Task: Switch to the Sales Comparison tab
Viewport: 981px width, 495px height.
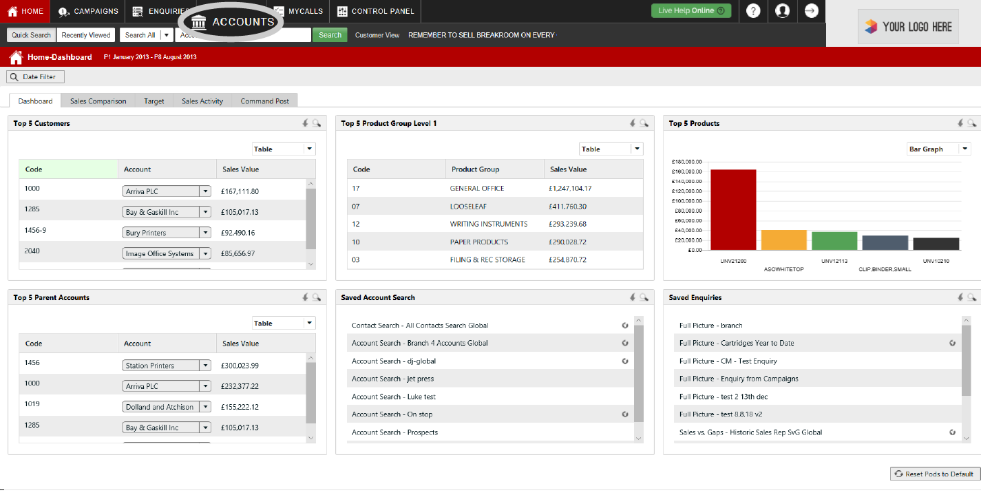Action: pos(98,101)
